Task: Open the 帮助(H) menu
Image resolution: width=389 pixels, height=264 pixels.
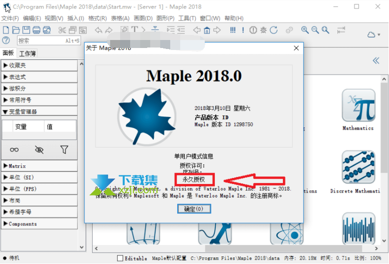Action: click(x=234, y=18)
